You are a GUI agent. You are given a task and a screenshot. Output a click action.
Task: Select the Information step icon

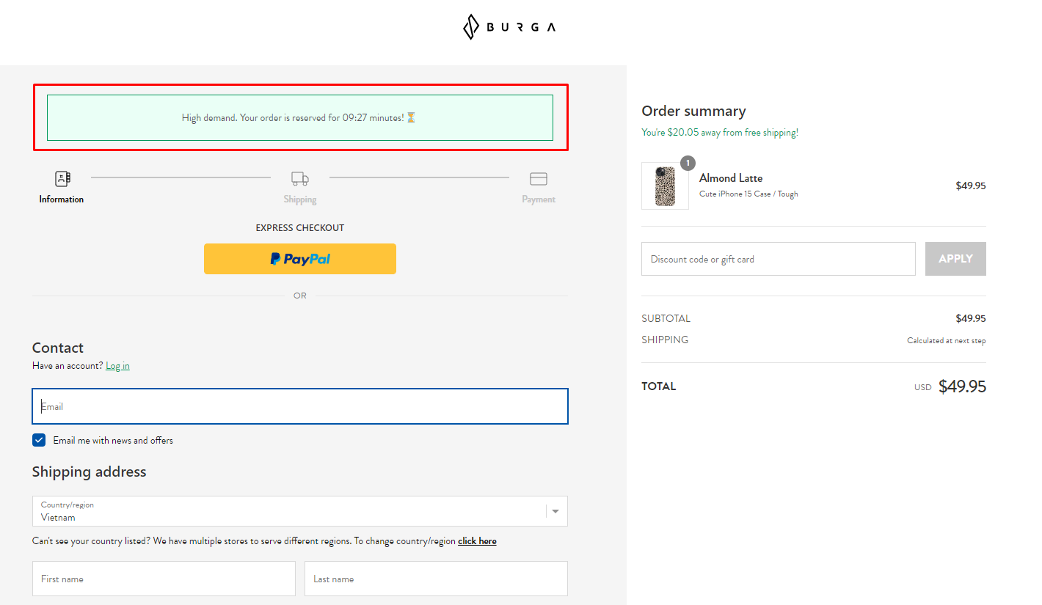coord(63,178)
